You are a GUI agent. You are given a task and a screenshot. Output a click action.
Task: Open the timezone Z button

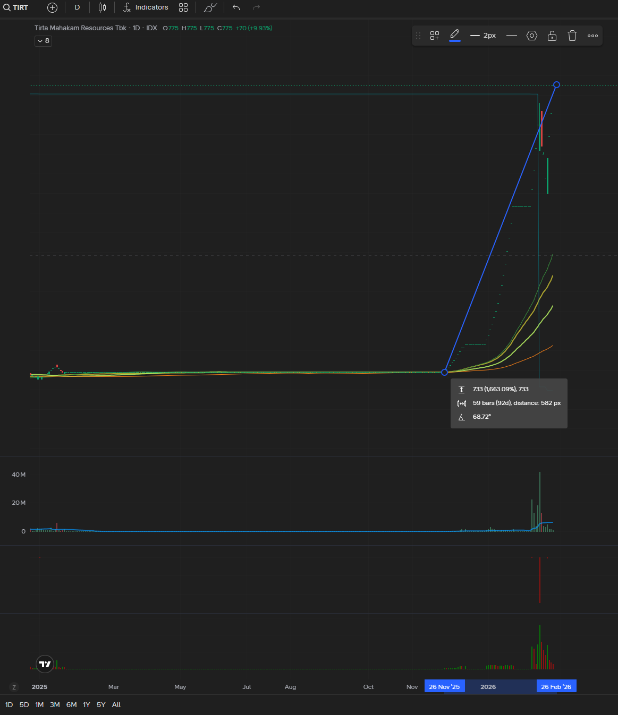click(x=14, y=687)
